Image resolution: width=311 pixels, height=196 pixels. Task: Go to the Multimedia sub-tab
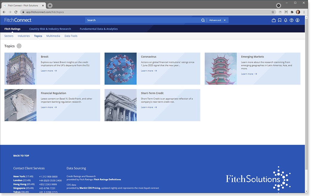point(53,36)
